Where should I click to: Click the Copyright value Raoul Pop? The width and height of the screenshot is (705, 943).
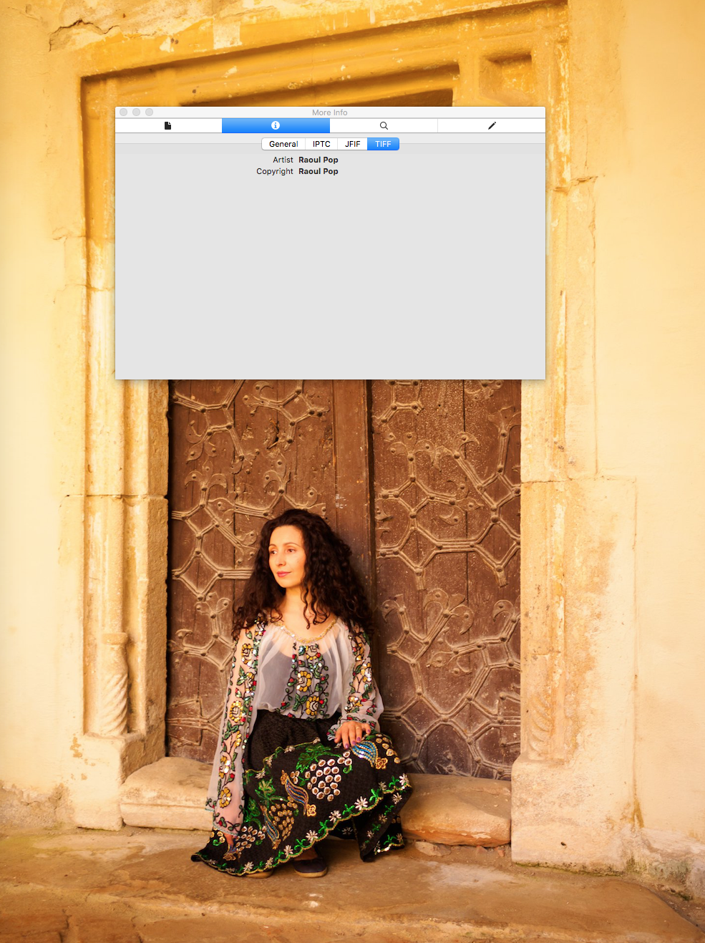tap(318, 172)
